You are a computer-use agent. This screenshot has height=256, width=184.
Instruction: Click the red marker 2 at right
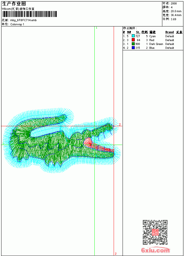click(120, 124)
